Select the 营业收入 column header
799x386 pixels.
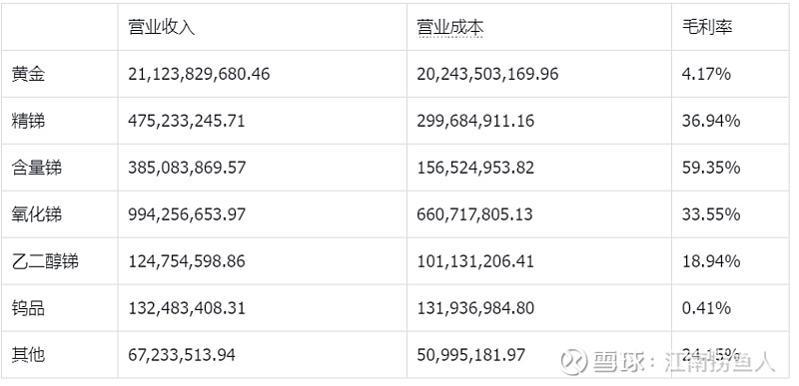click(161, 28)
